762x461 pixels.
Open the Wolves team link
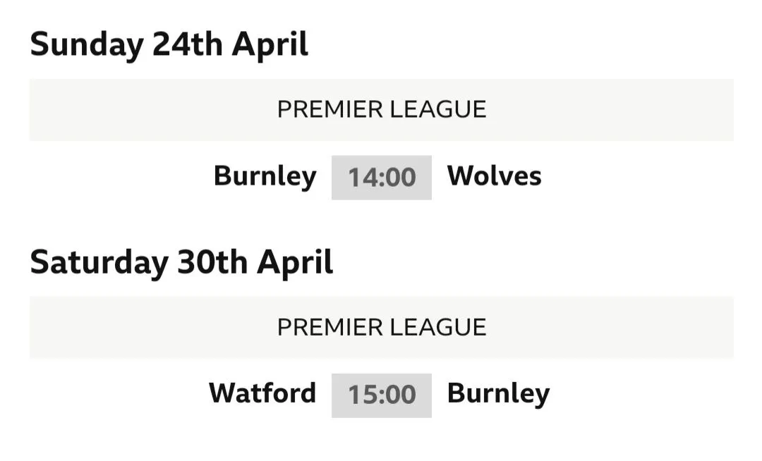pos(494,176)
